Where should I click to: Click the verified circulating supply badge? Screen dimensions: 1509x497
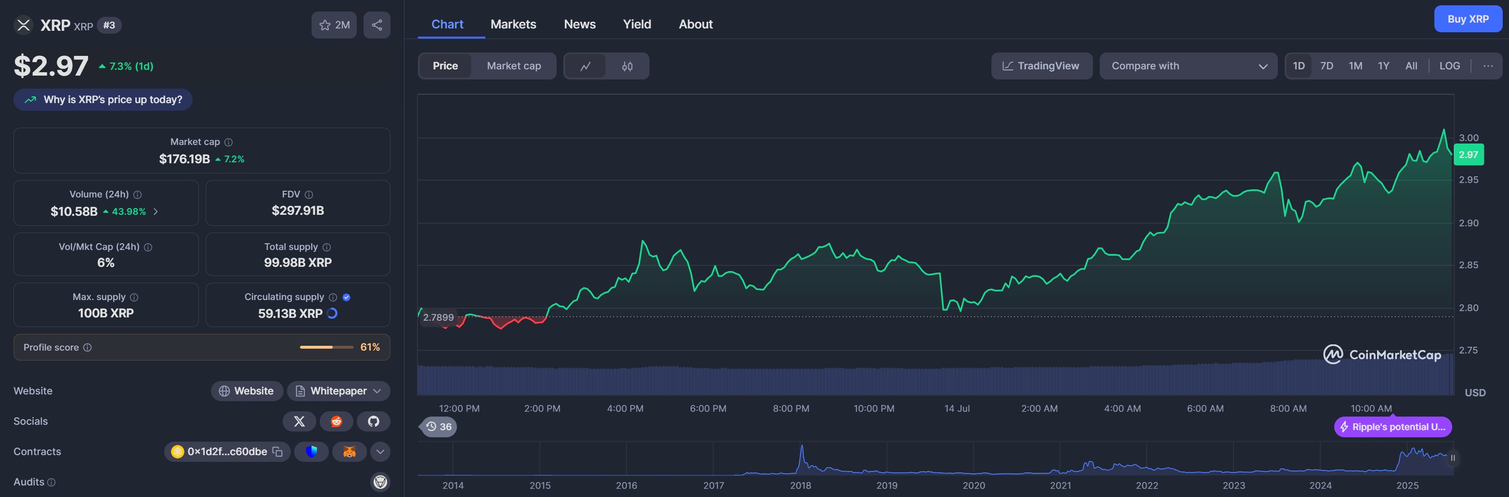pos(346,297)
